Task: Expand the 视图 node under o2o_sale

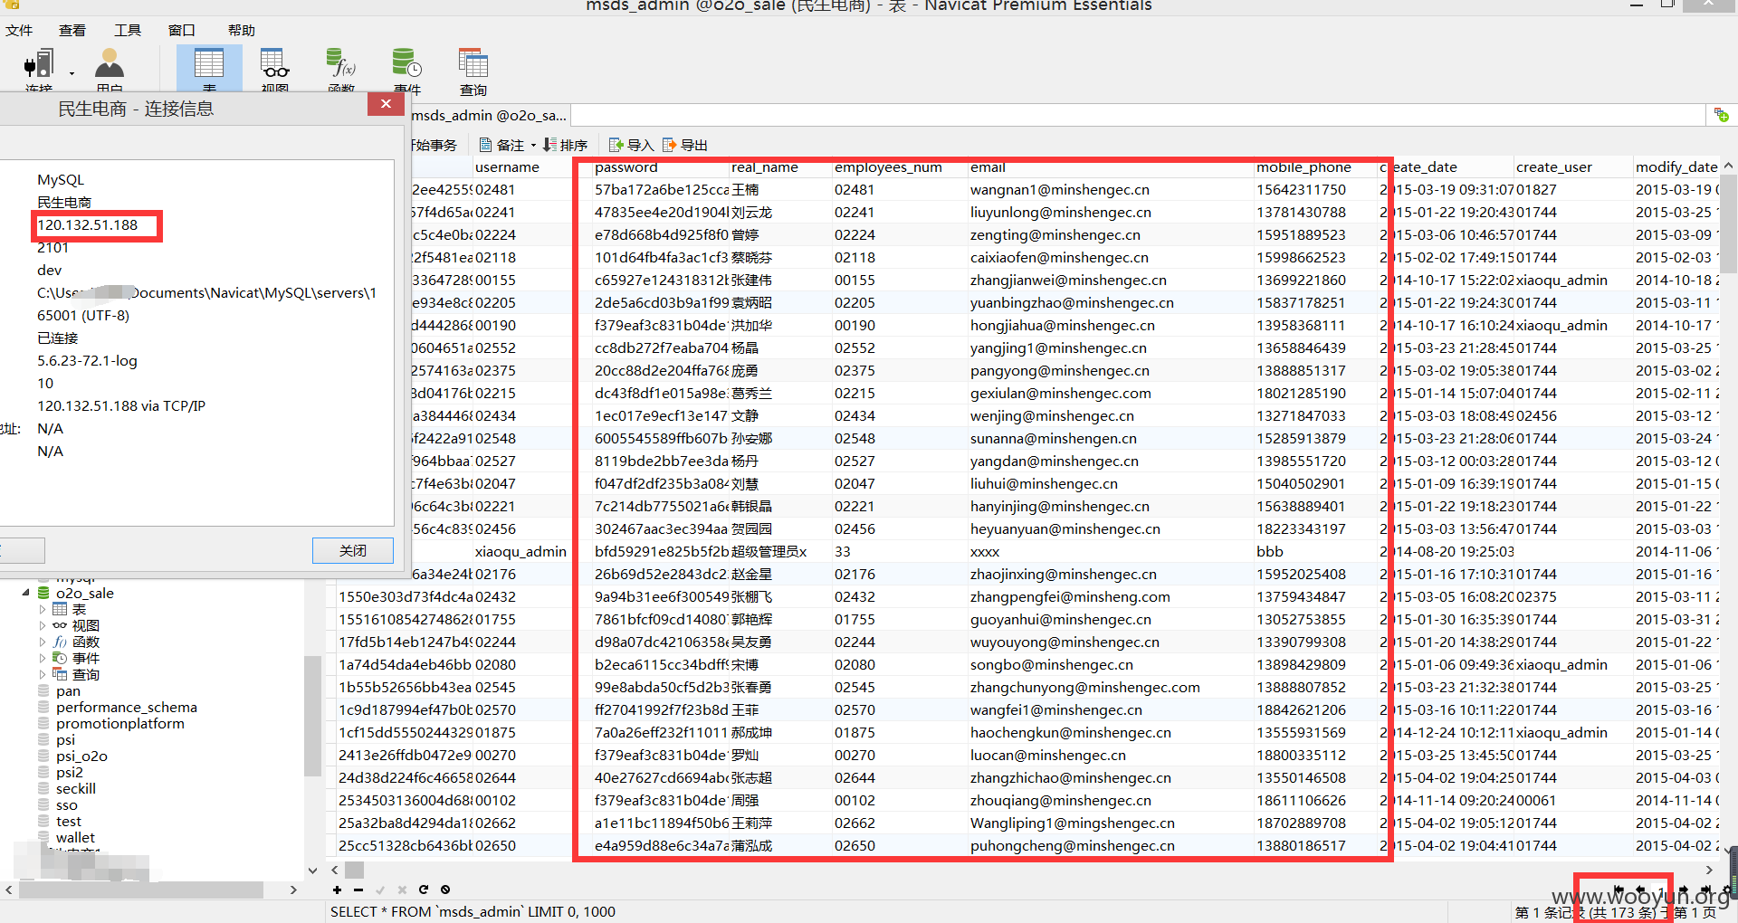Action: click(x=43, y=625)
